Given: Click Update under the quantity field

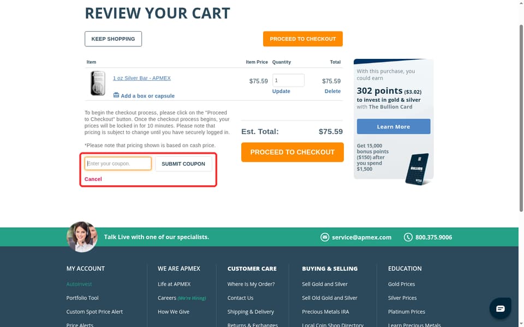Looking at the screenshot, I should 281,91.
